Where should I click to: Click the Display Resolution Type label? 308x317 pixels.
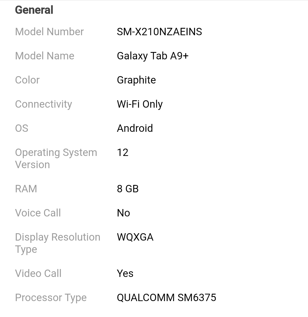coord(58,243)
